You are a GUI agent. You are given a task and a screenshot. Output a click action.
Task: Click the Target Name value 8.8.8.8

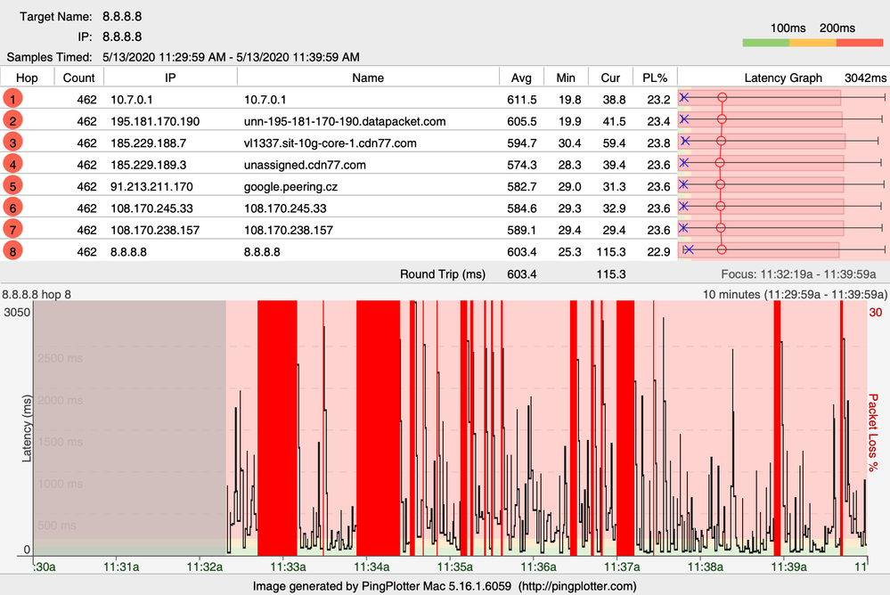(122, 16)
